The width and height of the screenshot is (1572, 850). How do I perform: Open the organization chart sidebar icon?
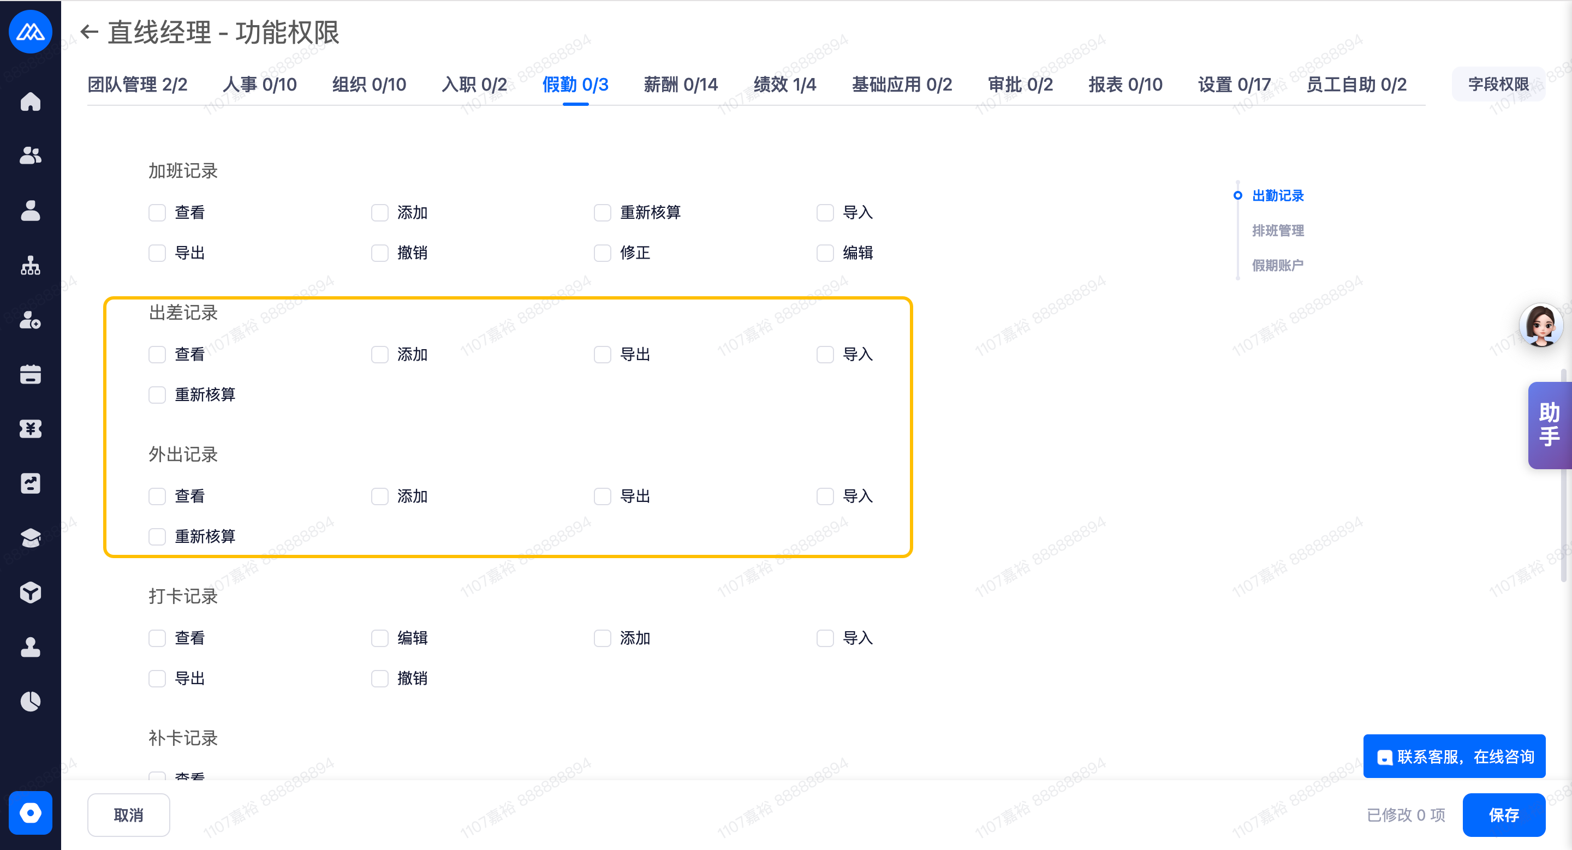coord(31,266)
